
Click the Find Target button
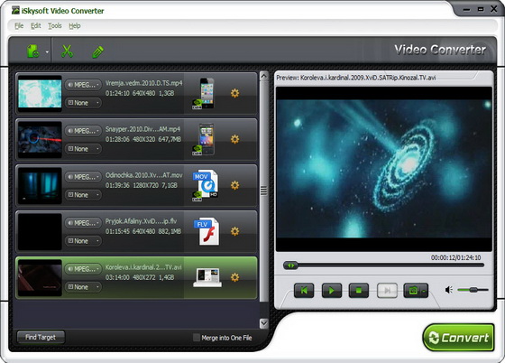pyautogui.click(x=41, y=337)
